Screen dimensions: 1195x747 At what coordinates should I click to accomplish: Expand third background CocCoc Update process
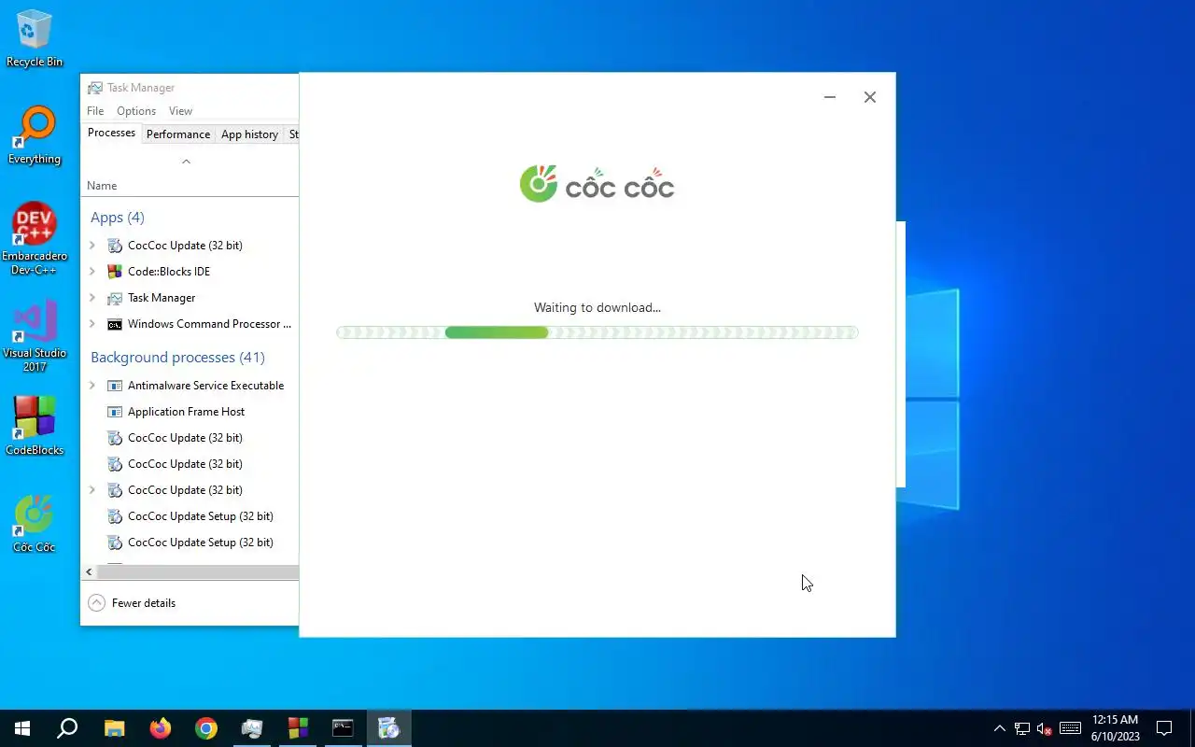[92, 490]
